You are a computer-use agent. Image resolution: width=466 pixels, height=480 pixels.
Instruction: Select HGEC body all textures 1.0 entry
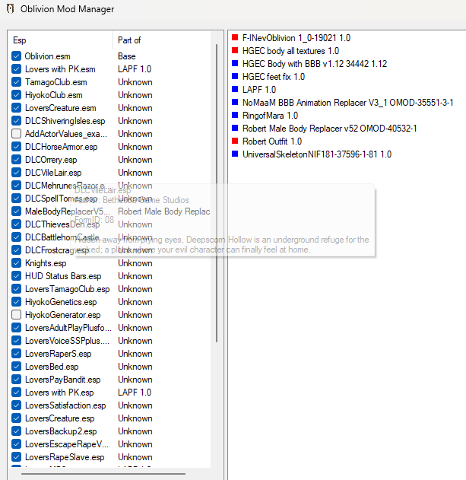click(290, 50)
